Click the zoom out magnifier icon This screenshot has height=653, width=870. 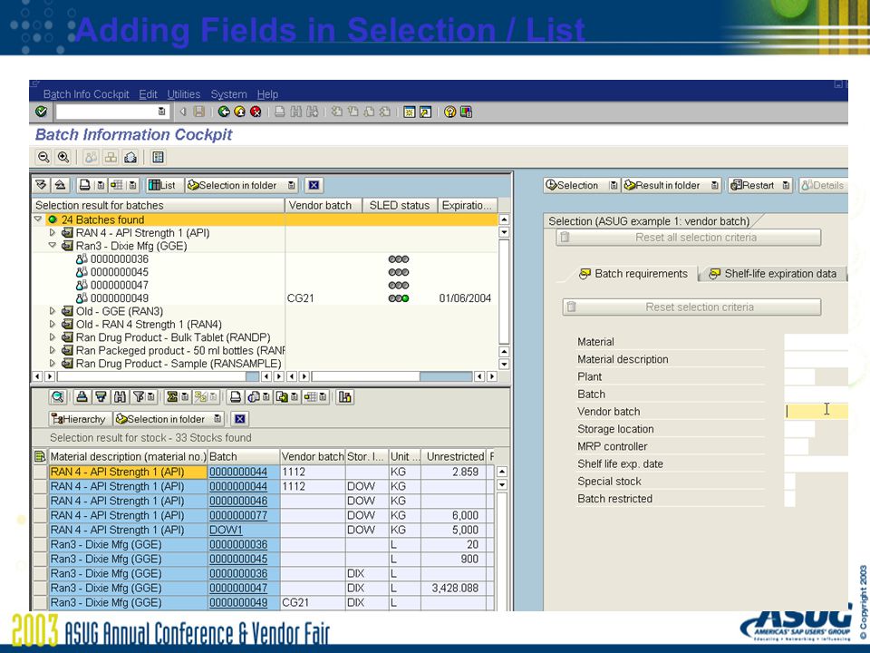[x=43, y=157]
